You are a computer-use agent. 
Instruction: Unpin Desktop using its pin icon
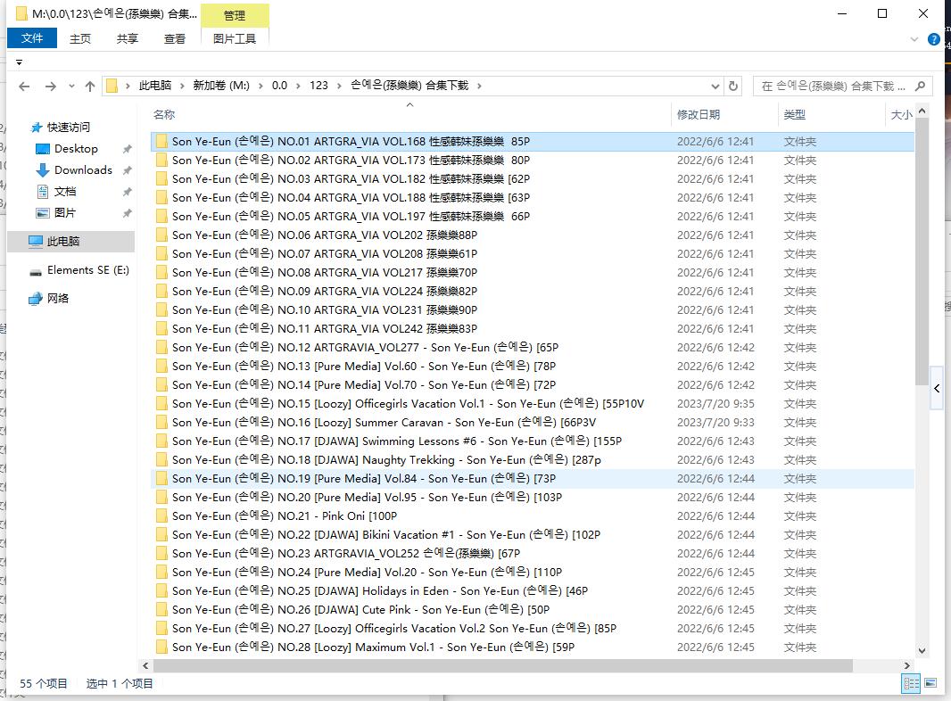coord(127,149)
